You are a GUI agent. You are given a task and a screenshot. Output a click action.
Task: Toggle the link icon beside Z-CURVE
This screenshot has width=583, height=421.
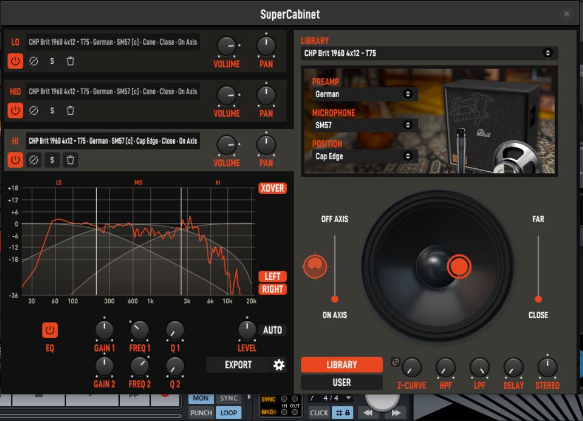click(396, 362)
